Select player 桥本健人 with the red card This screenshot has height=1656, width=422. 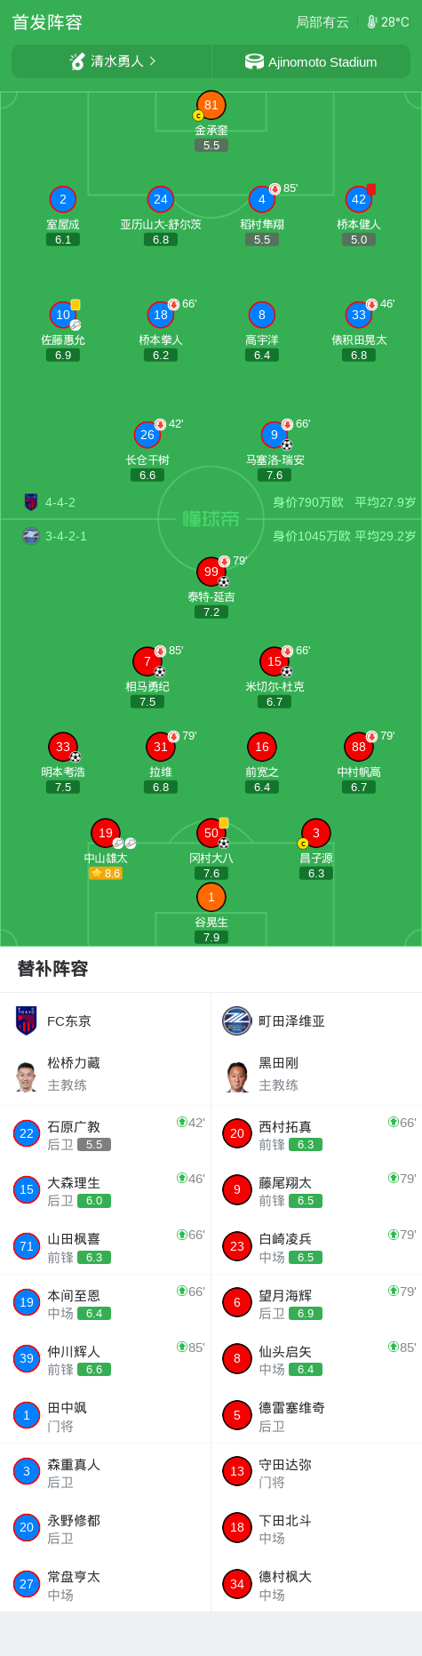(x=358, y=199)
